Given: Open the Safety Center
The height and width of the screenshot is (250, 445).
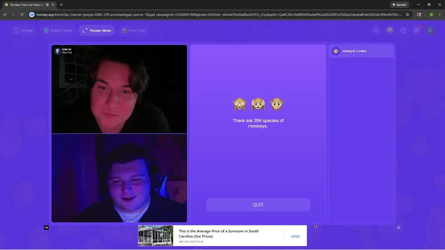Looking at the screenshot, I should (x=58, y=31).
